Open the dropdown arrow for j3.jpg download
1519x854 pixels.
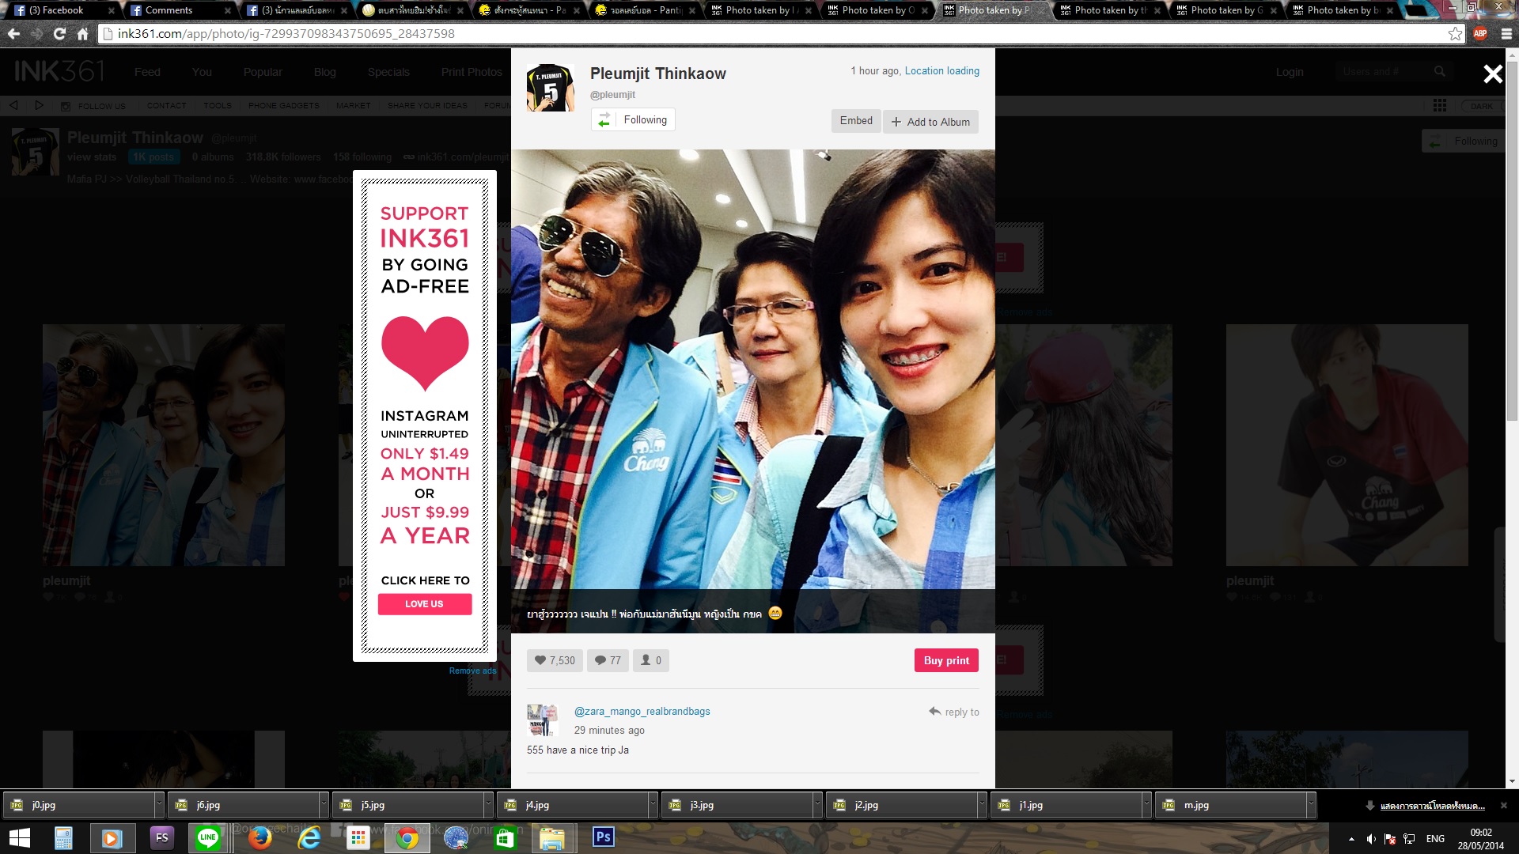point(817,805)
